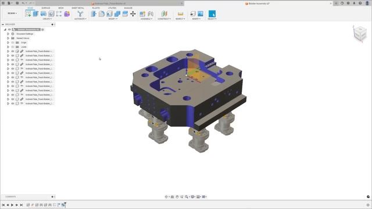
Task: Click the Construct Offset Plane icon
Action: point(164,14)
